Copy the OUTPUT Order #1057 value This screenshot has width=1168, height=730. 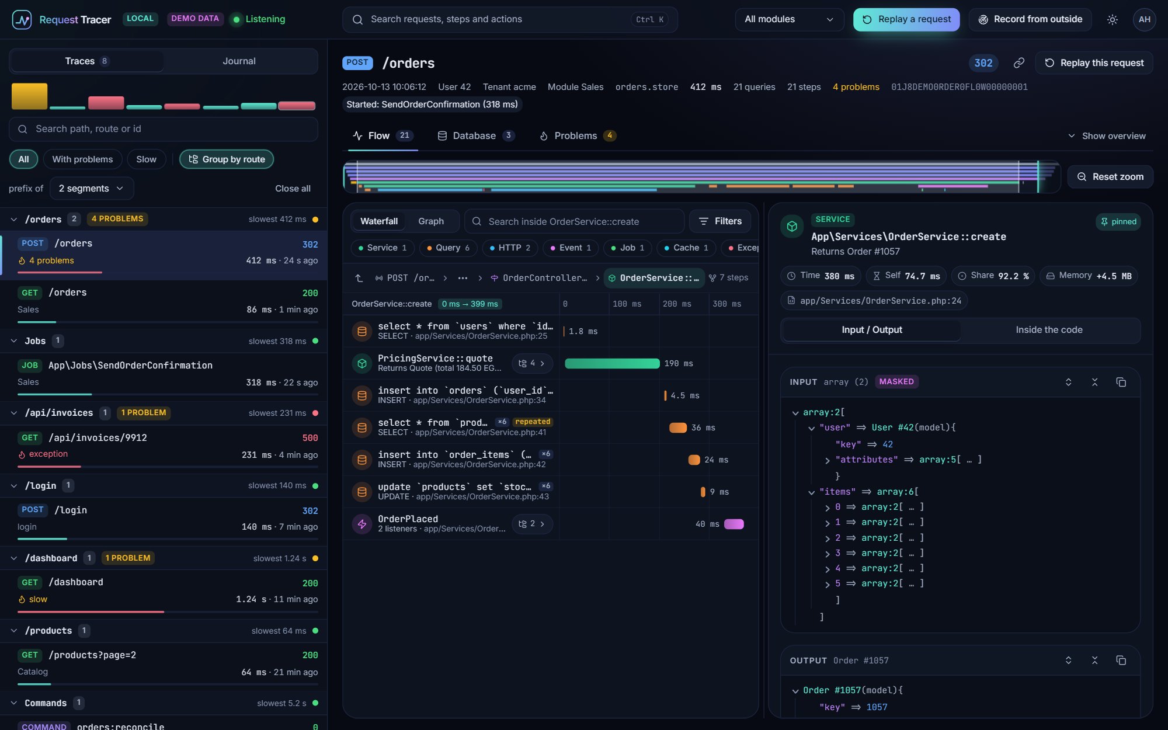pyautogui.click(x=1121, y=661)
